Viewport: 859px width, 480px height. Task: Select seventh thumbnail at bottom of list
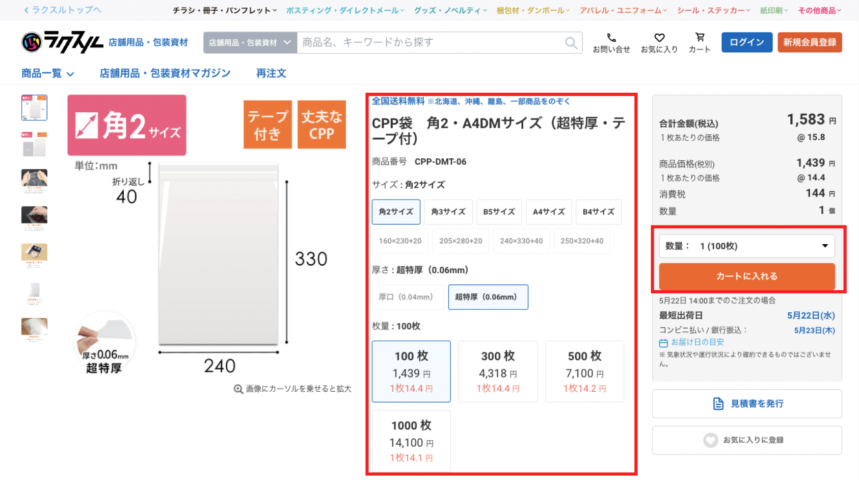(x=34, y=330)
